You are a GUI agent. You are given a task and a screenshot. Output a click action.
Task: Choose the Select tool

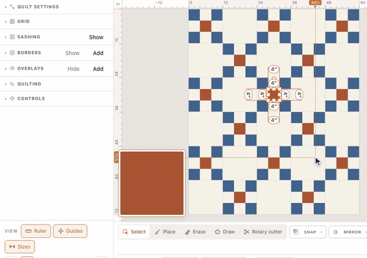pos(134,232)
